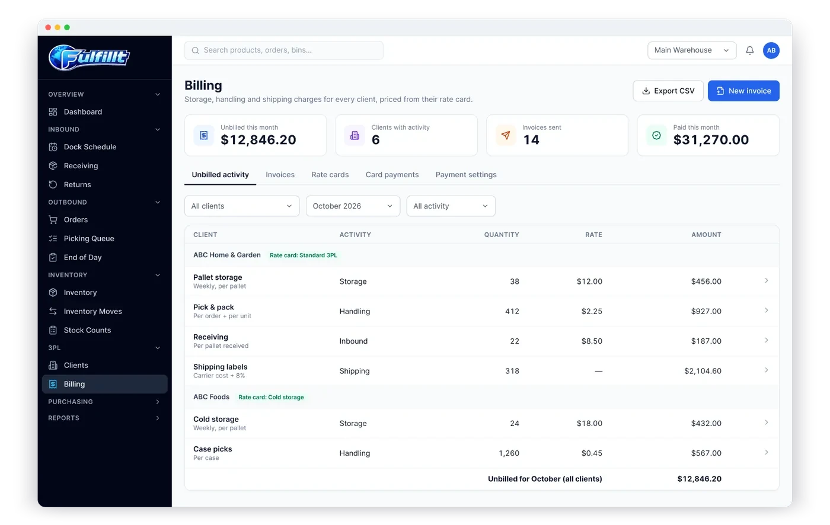This screenshot has width=830, height=525.
Task: Open Receiving row detail arrow
Action: pos(766,341)
